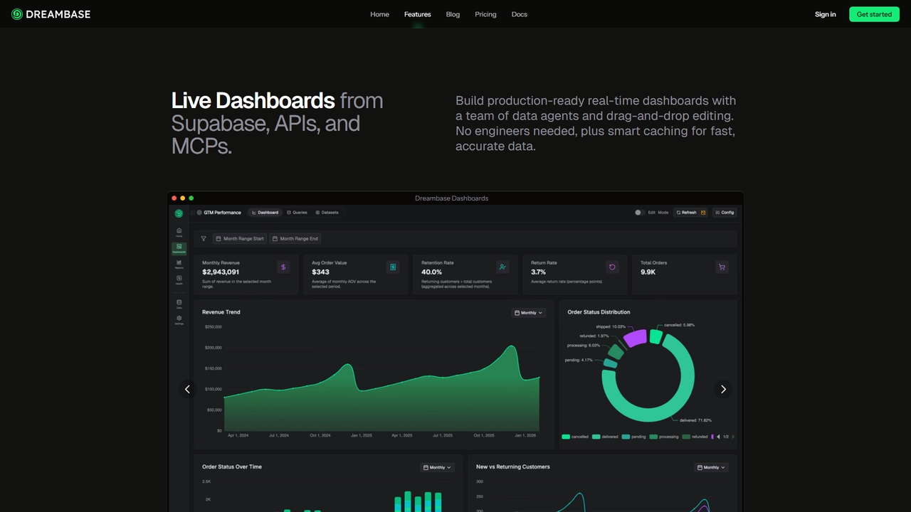Open the Home nav link
Viewport: 911px width, 512px height.
click(379, 14)
